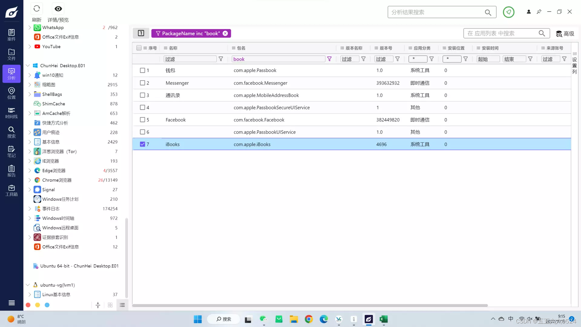Expand the 事件日志 tree node
The height and width of the screenshot is (327, 581).
(30, 209)
